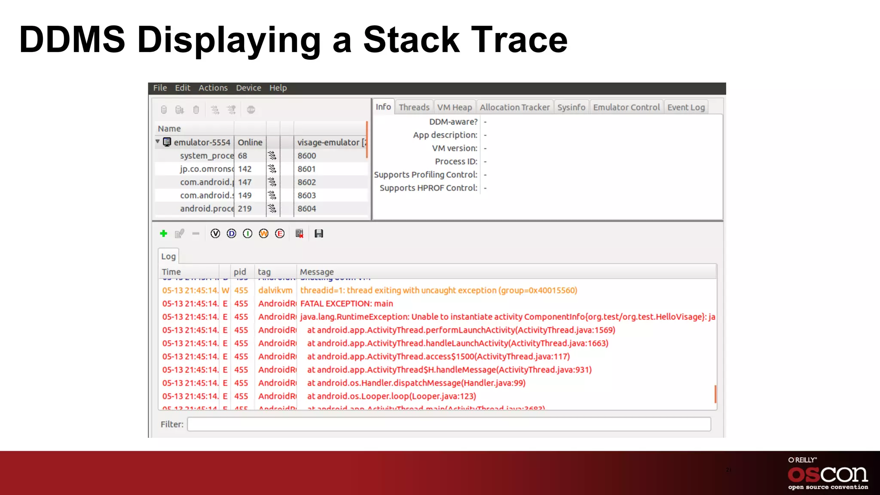Click the edit log filter icon
Screen dimensions: 880x495
[x=180, y=233]
